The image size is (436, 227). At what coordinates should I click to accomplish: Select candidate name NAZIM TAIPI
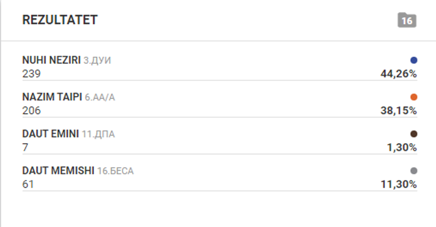(52, 97)
